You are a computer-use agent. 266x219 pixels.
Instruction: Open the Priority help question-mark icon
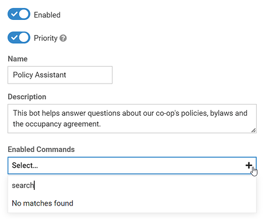tap(63, 38)
